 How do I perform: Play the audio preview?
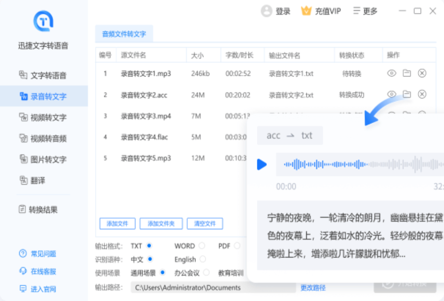(262, 164)
